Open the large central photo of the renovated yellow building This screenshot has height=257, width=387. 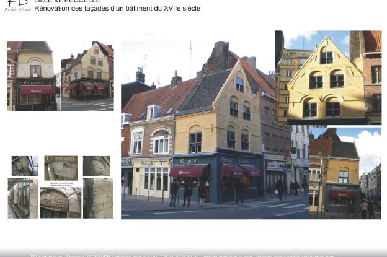point(215,130)
